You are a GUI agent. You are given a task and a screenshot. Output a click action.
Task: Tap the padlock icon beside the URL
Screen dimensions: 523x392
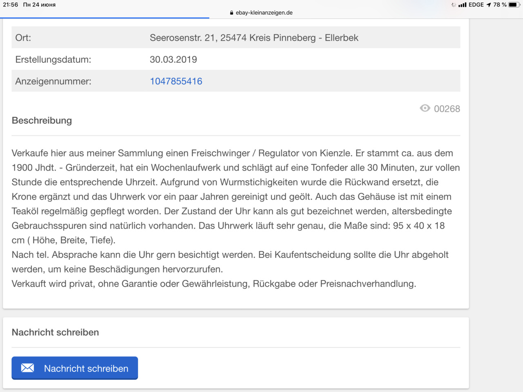click(232, 13)
